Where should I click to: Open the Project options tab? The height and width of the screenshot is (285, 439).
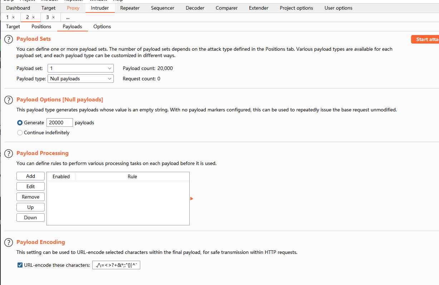click(296, 8)
